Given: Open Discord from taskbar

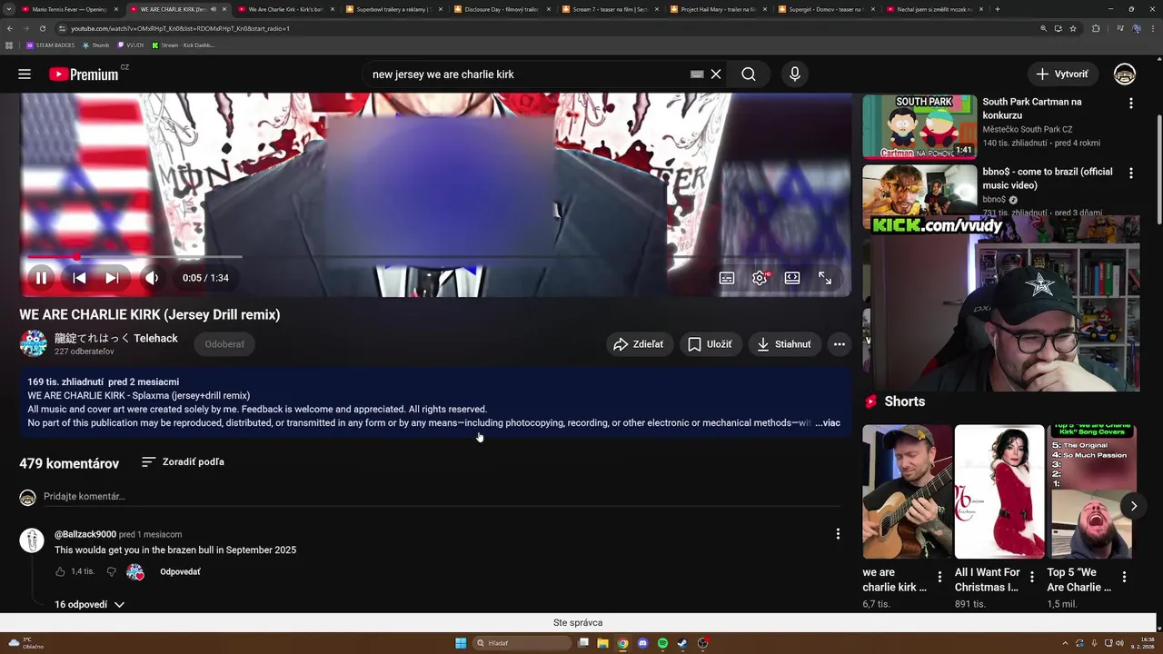Looking at the screenshot, I should tap(642, 643).
